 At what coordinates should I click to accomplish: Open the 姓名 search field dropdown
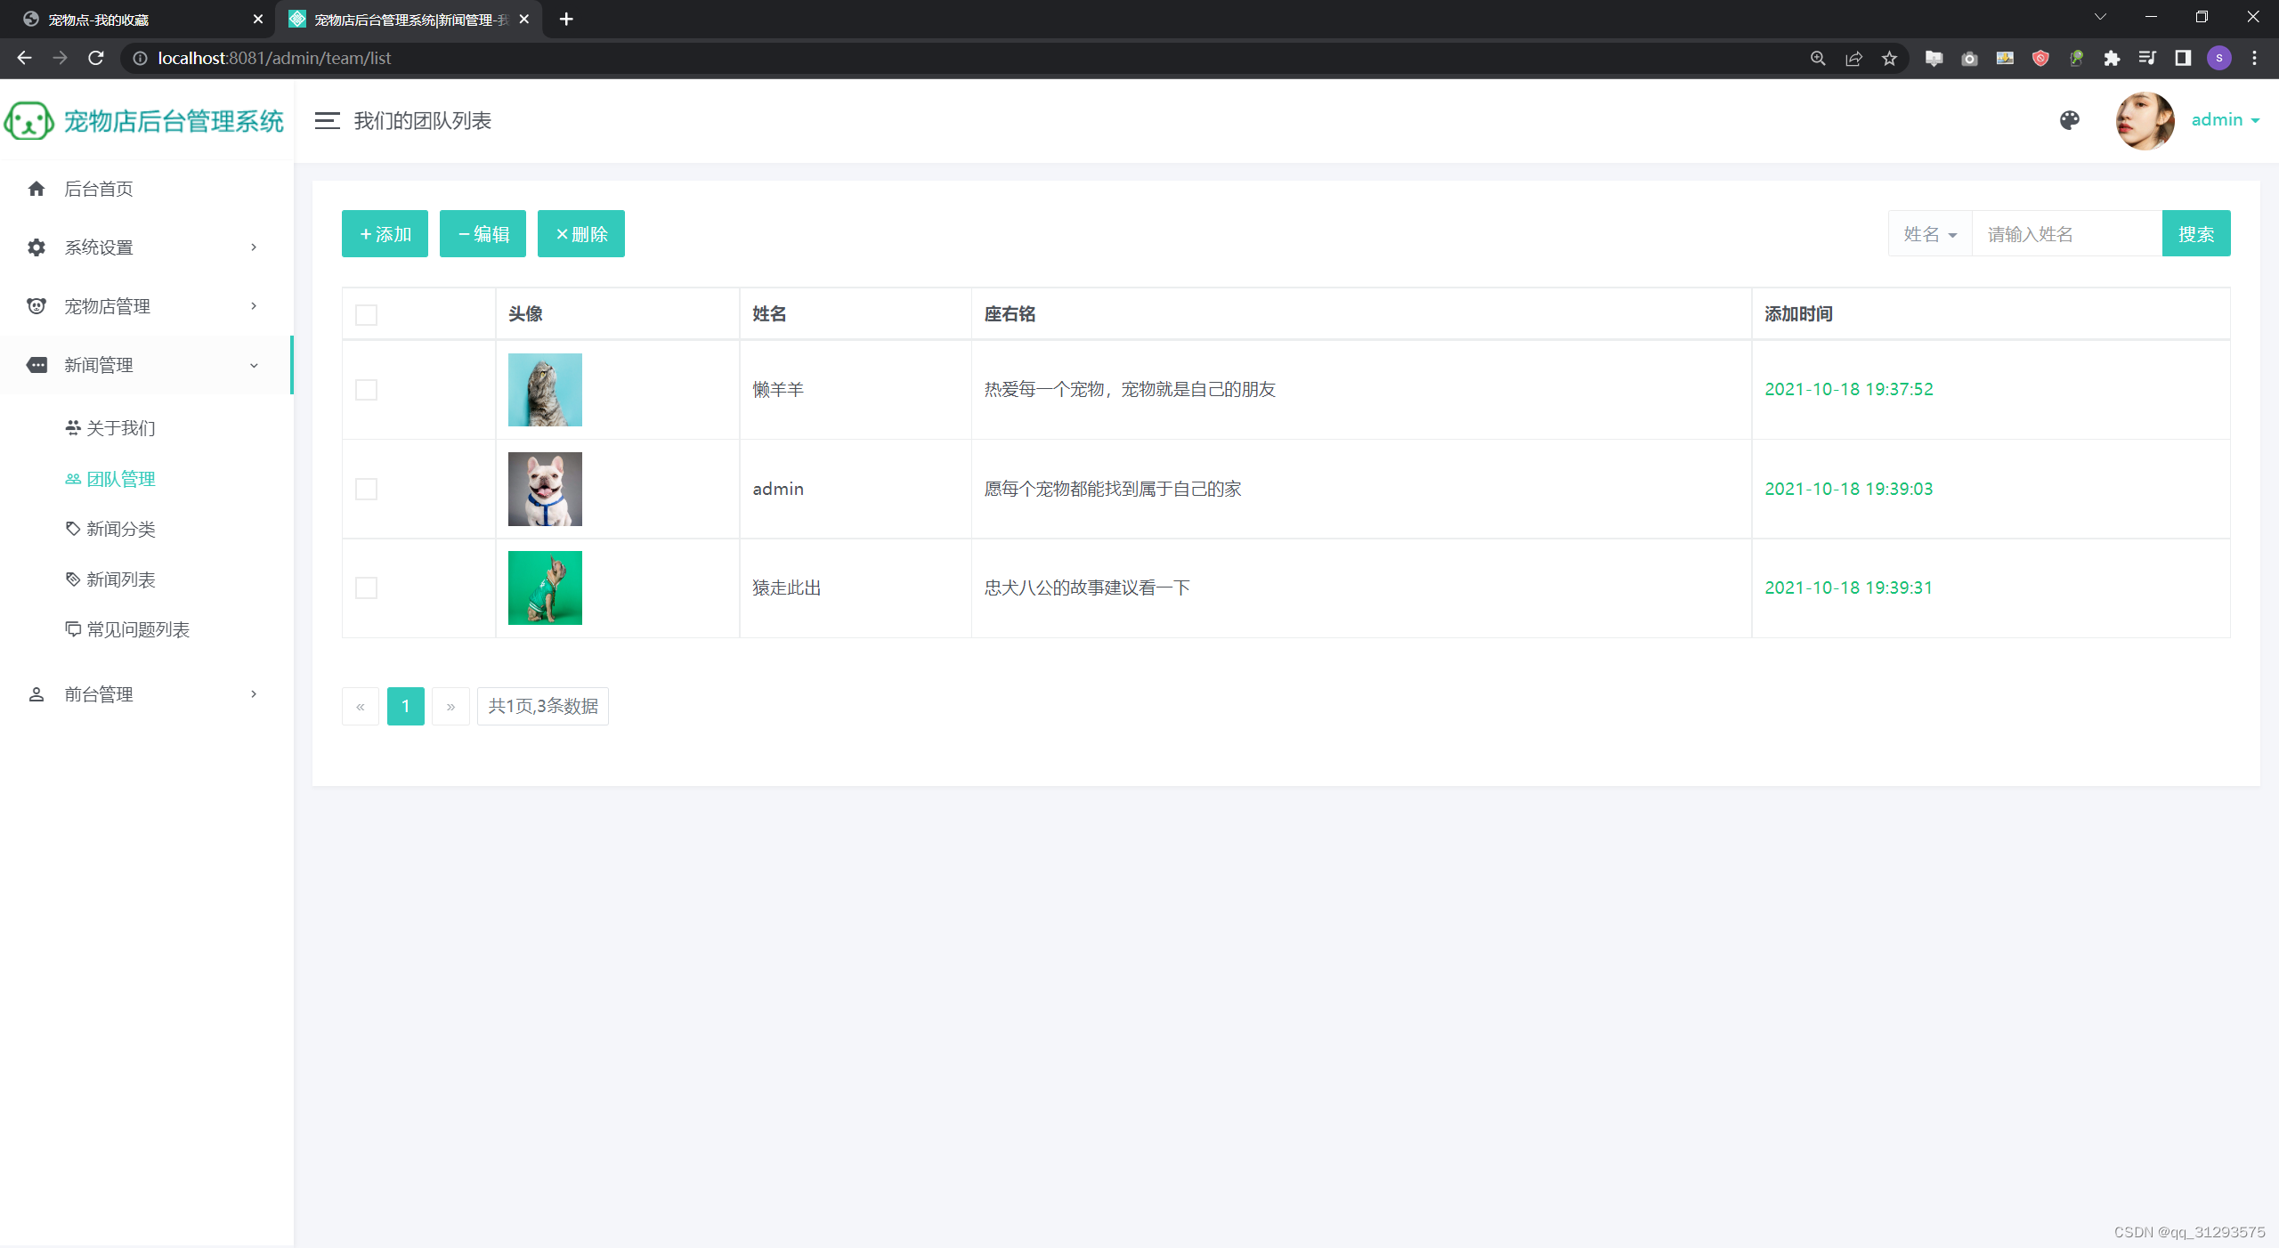[1930, 234]
